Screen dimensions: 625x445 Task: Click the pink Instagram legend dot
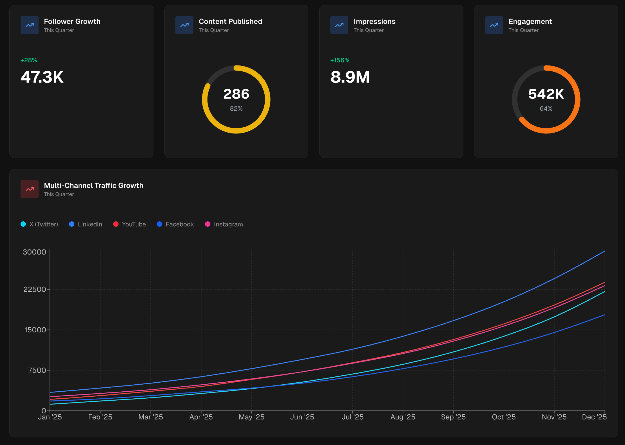click(x=207, y=224)
